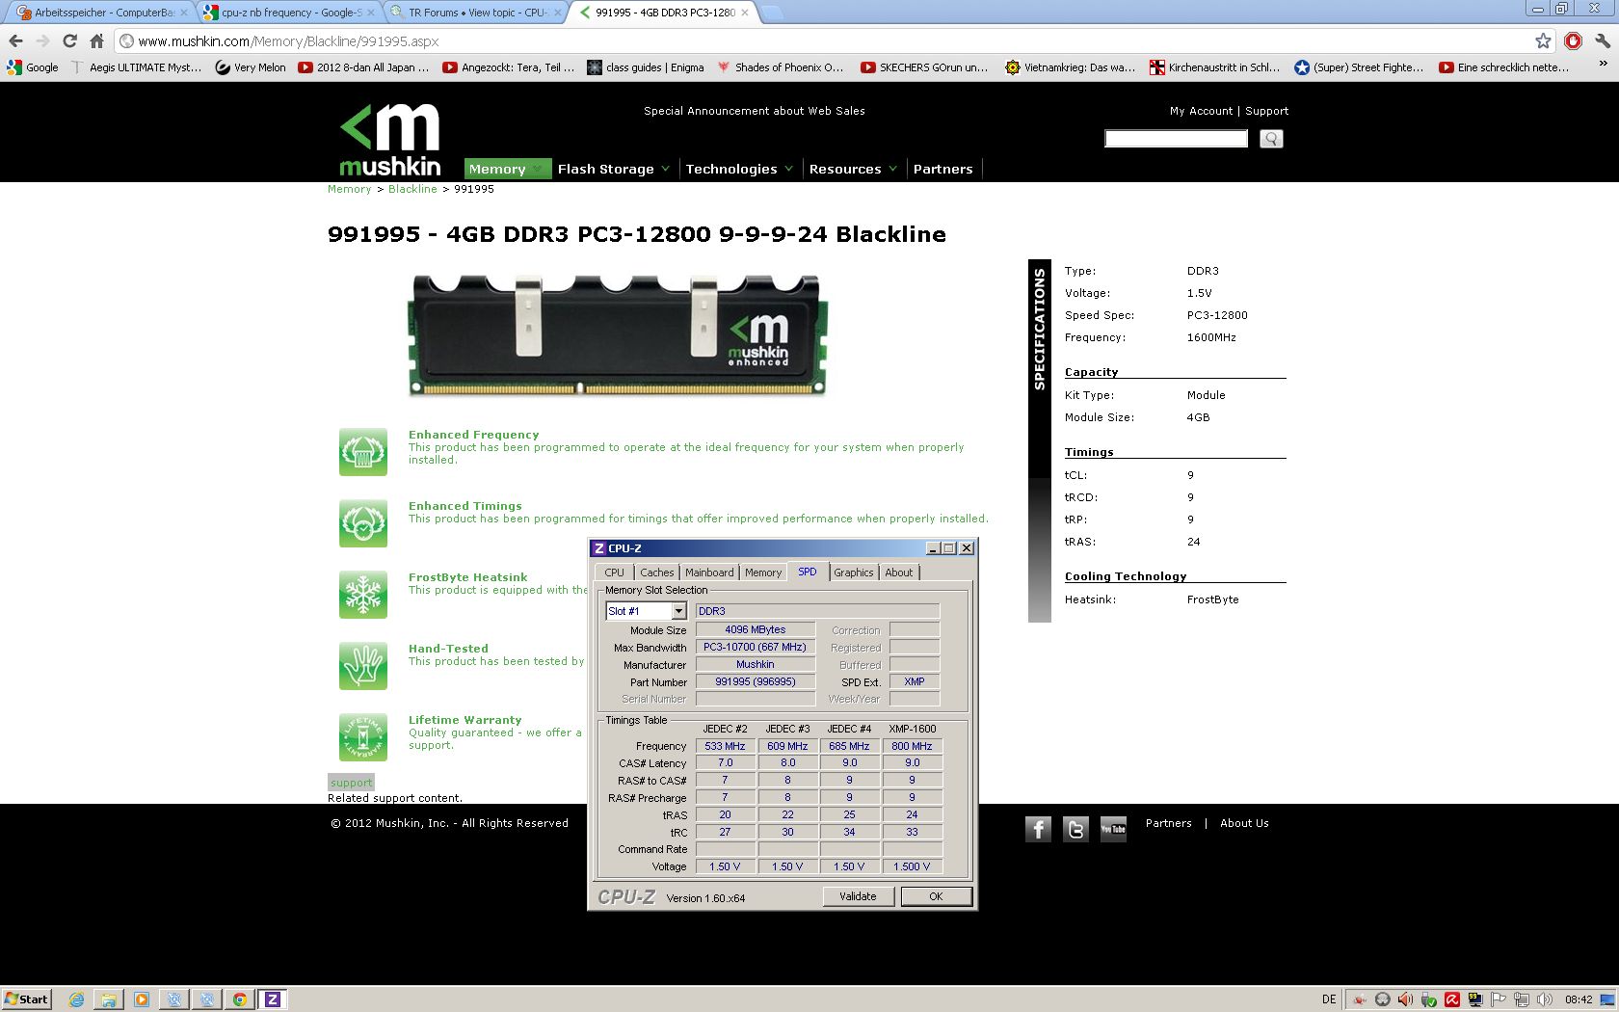
Task: Click the DE language indicator
Action: click(x=1329, y=999)
